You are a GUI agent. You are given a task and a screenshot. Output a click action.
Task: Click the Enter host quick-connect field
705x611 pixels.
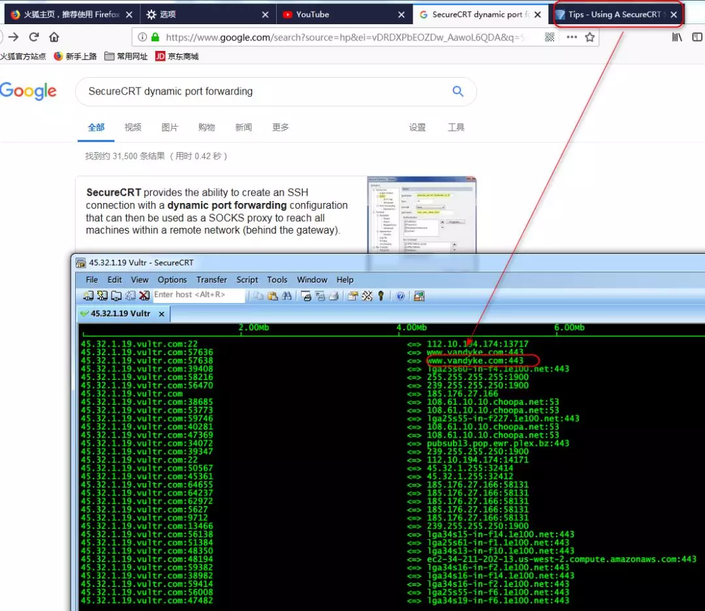(x=198, y=295)
